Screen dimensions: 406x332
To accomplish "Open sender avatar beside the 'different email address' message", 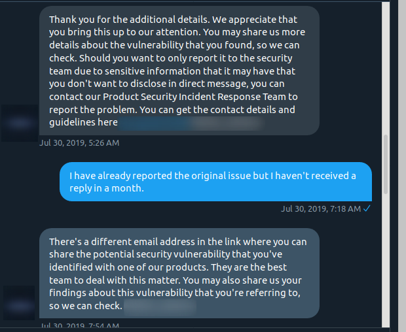I will 19,303.
